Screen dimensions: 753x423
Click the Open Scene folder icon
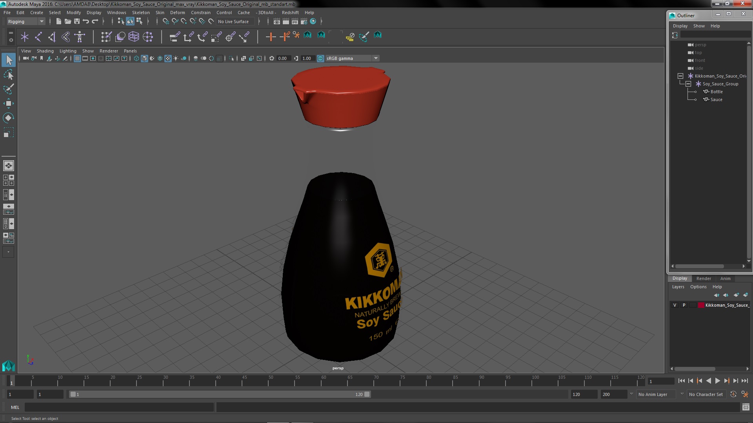click(x=67, y=22)
